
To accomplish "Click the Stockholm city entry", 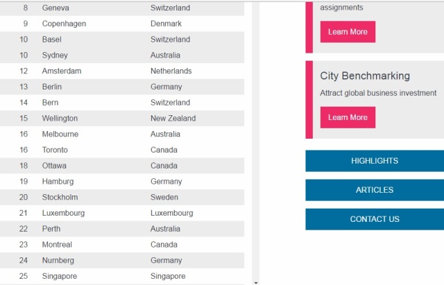I will click(60, 198).
